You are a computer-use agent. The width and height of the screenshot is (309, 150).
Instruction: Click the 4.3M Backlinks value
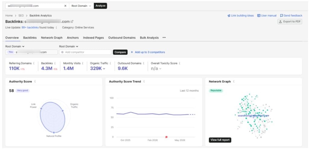pyautogui.click(x=47, y=69)
